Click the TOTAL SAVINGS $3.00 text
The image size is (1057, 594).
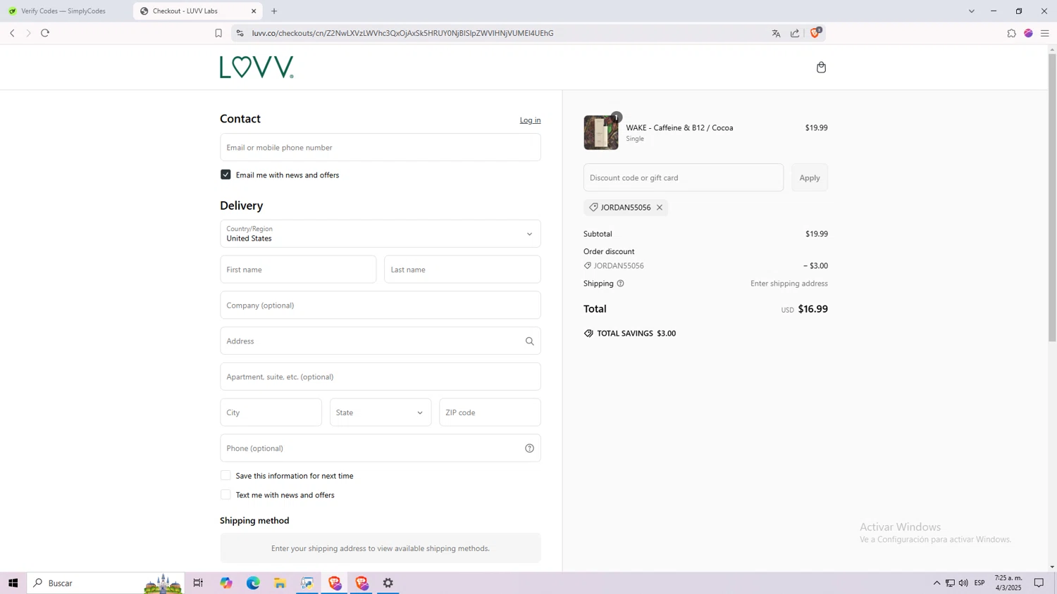click(x=636, y=334)
